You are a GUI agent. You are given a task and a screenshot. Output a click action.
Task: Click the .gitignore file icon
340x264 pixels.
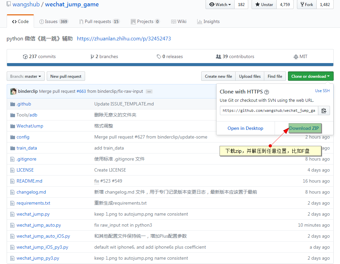click(12, 159)
